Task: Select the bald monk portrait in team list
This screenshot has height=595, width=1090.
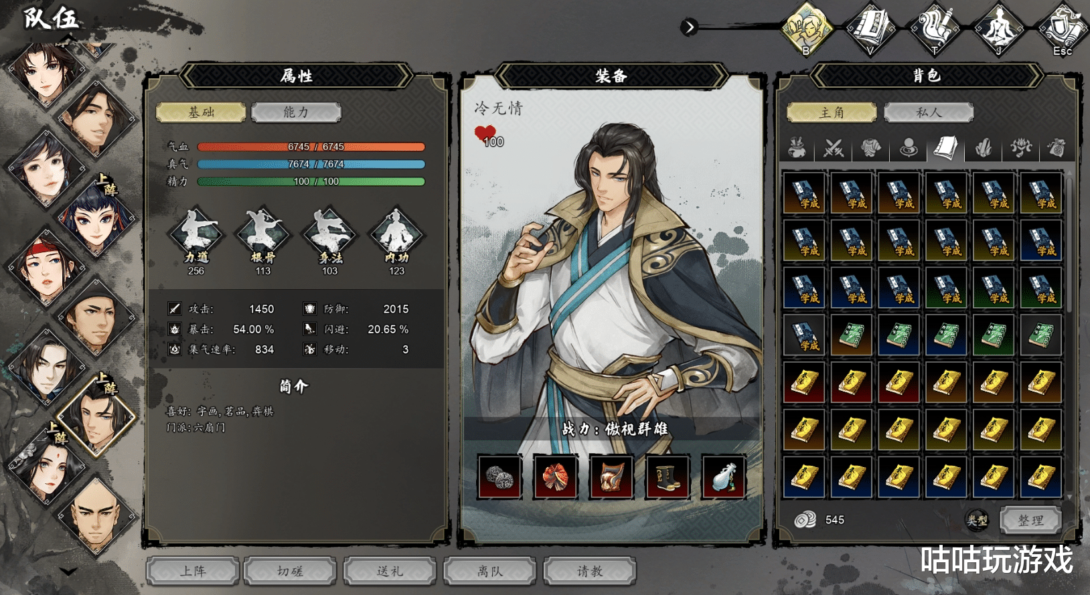Action: [x=96, y=516]
